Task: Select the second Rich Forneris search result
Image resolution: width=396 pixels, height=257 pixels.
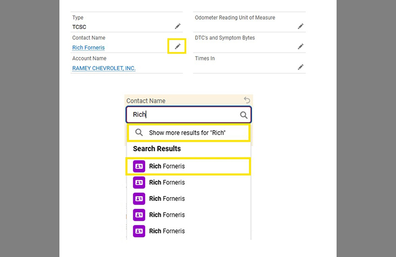Action: (x=167, y=183)
